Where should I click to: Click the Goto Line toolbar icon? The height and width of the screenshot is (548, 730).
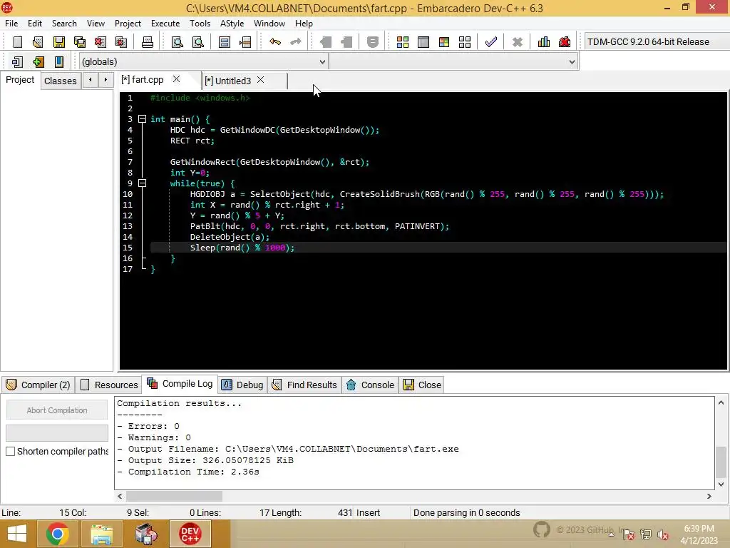click(x=245, y=42)
